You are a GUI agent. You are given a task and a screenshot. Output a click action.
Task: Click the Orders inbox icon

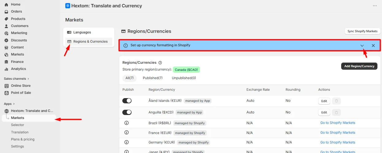click(x=6, y=12)
